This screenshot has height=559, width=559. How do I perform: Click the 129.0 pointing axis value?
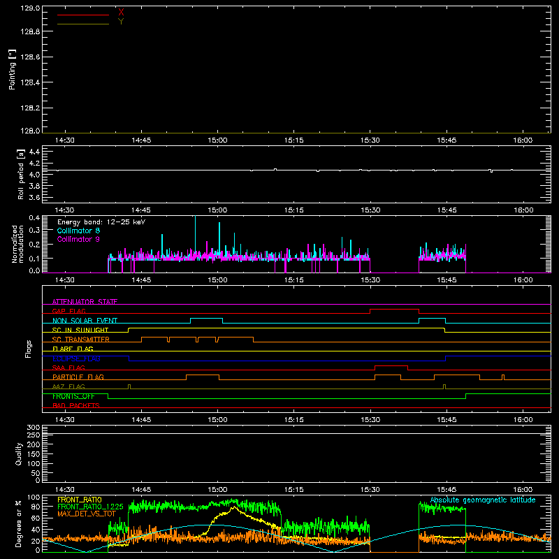tap(30, 8)
